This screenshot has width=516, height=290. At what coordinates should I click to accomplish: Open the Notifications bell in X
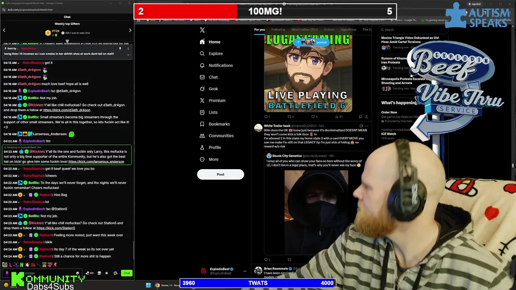[x=202, y=65]
